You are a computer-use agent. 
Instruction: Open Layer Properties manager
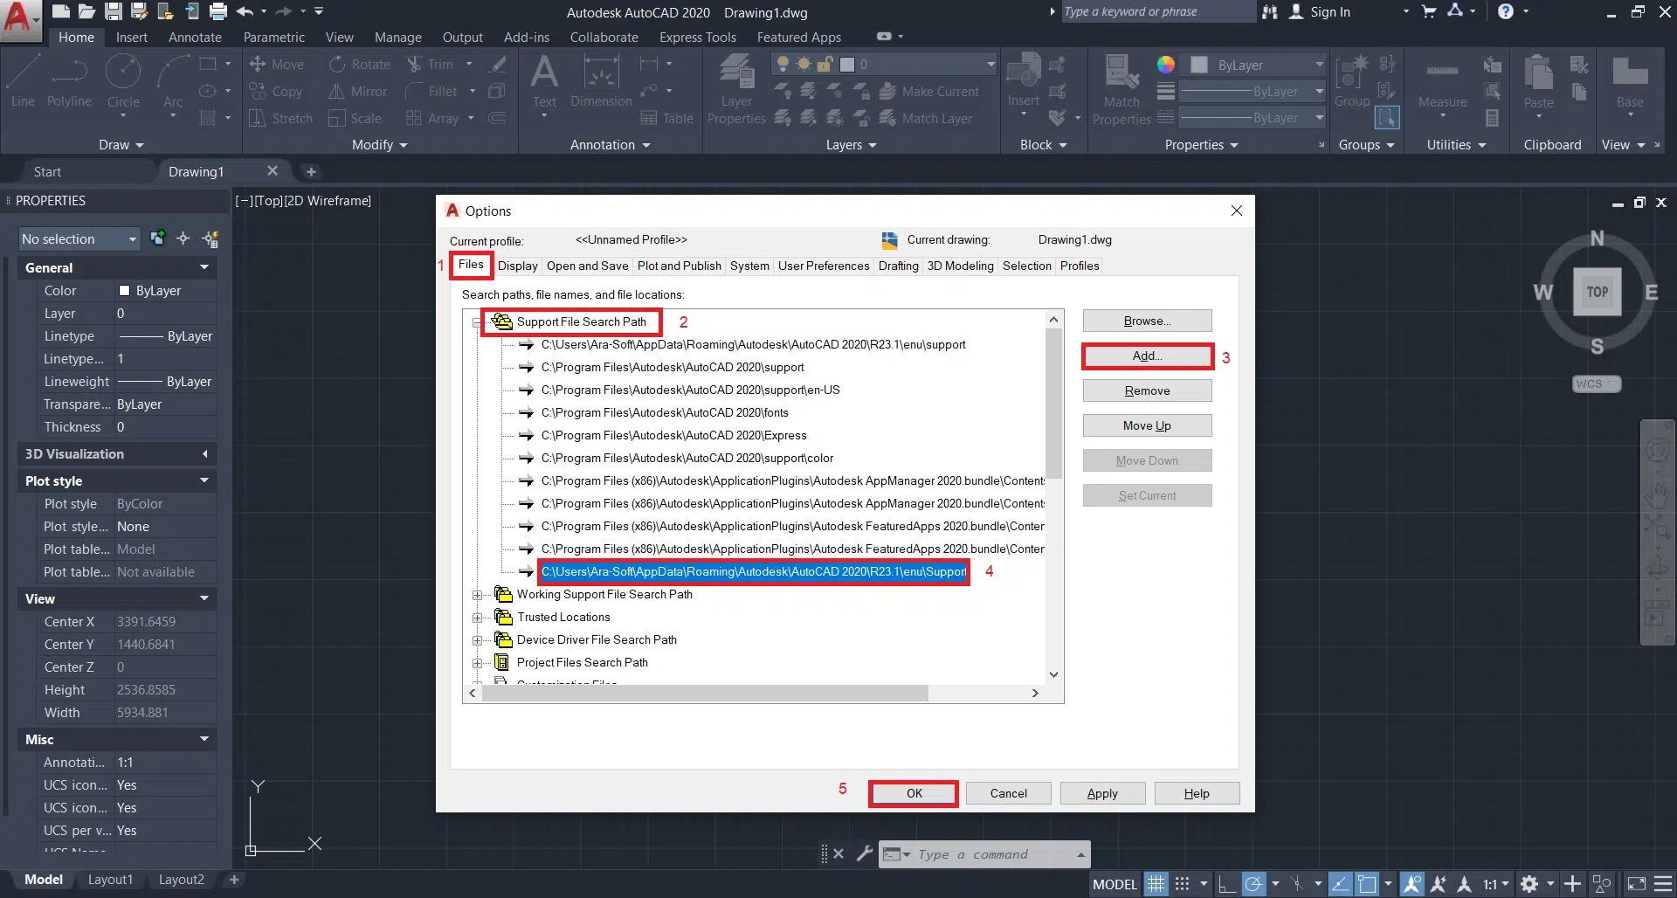pos(736,87)
